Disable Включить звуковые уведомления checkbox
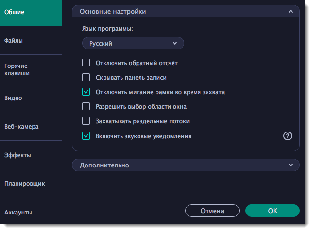 [x=86, y=136]
